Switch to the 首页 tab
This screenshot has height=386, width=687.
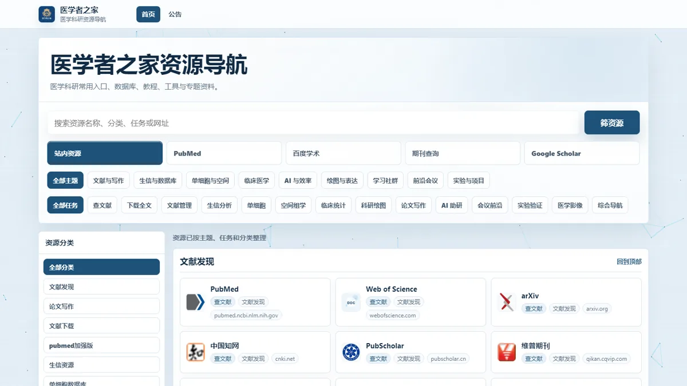[148, 14]
